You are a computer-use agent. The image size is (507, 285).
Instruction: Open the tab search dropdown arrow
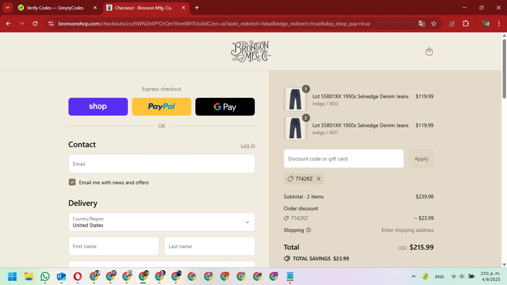[x=7, y=7]
